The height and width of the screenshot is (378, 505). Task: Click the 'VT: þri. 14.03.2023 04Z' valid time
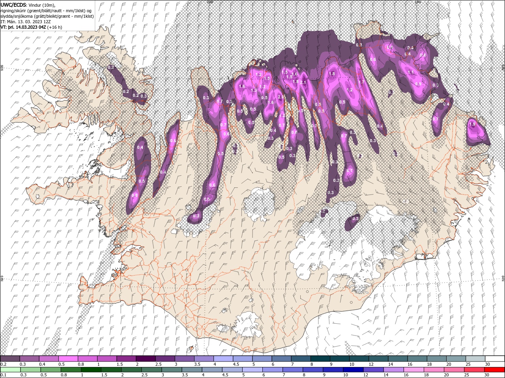pos(23,27)
